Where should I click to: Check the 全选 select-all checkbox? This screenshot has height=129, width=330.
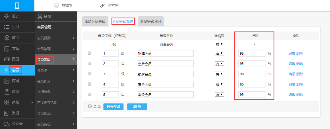pyautogui.click(x=90, y=106)
